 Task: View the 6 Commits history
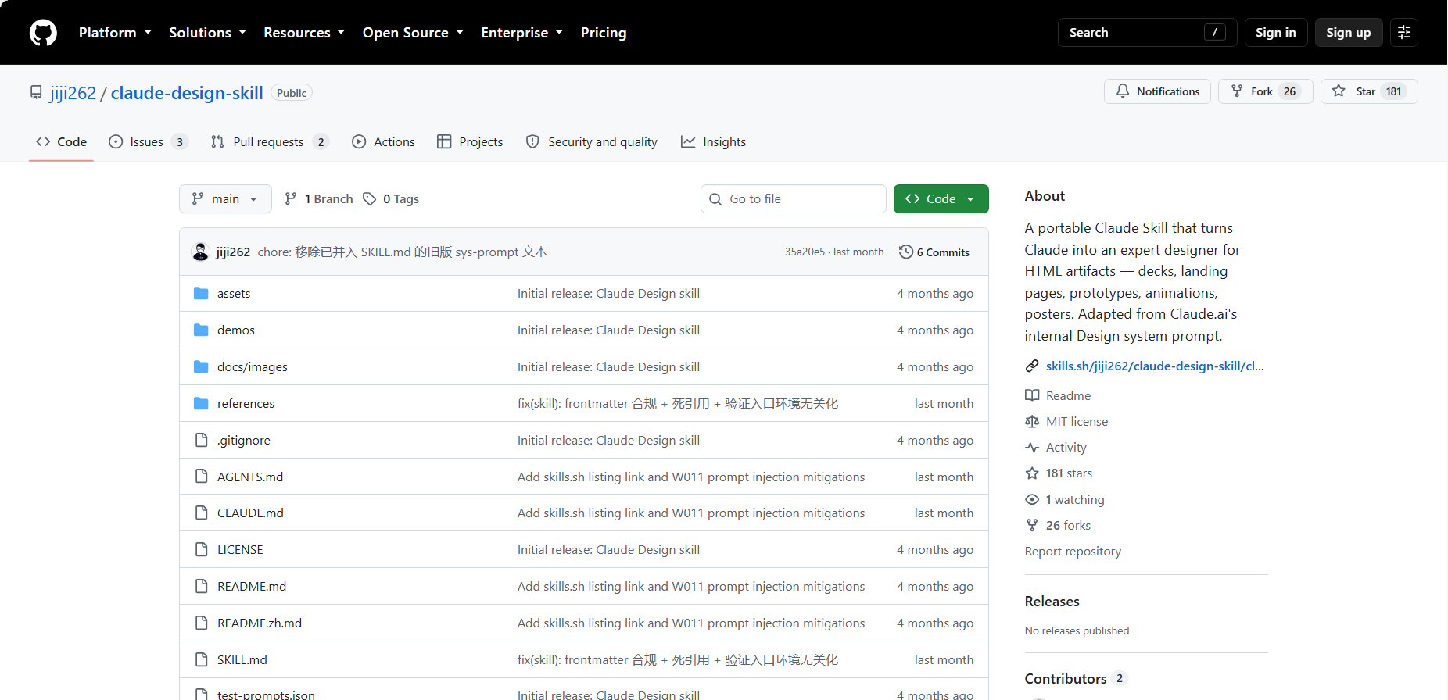pos(934,252)
